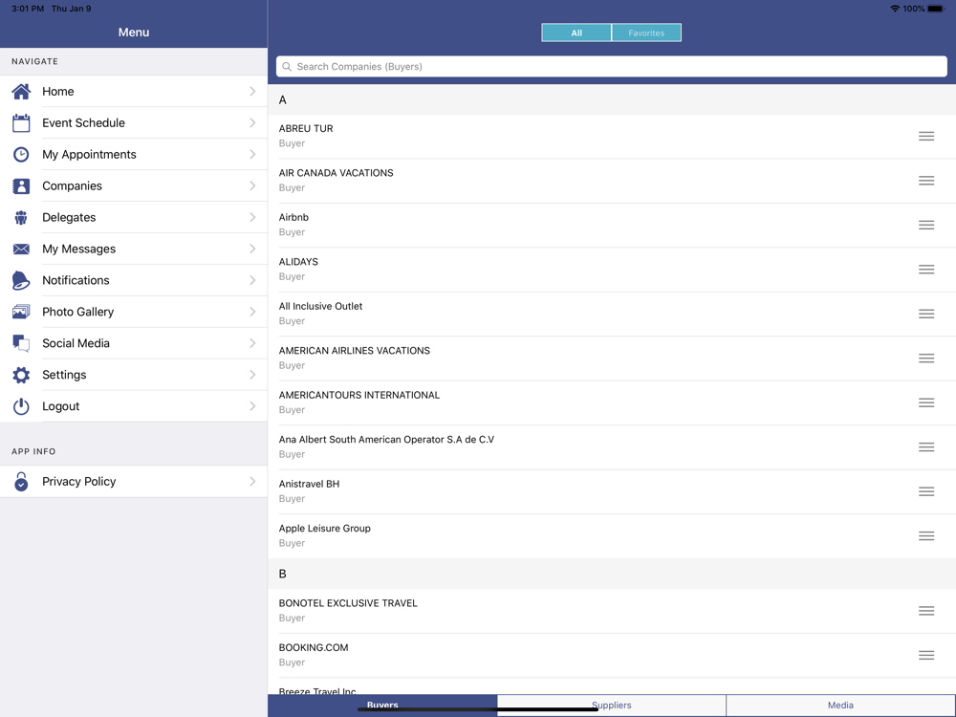Click the My Messages envelope icon
Image resolution: width=956 pixels, height=717 pixels.
21,249
